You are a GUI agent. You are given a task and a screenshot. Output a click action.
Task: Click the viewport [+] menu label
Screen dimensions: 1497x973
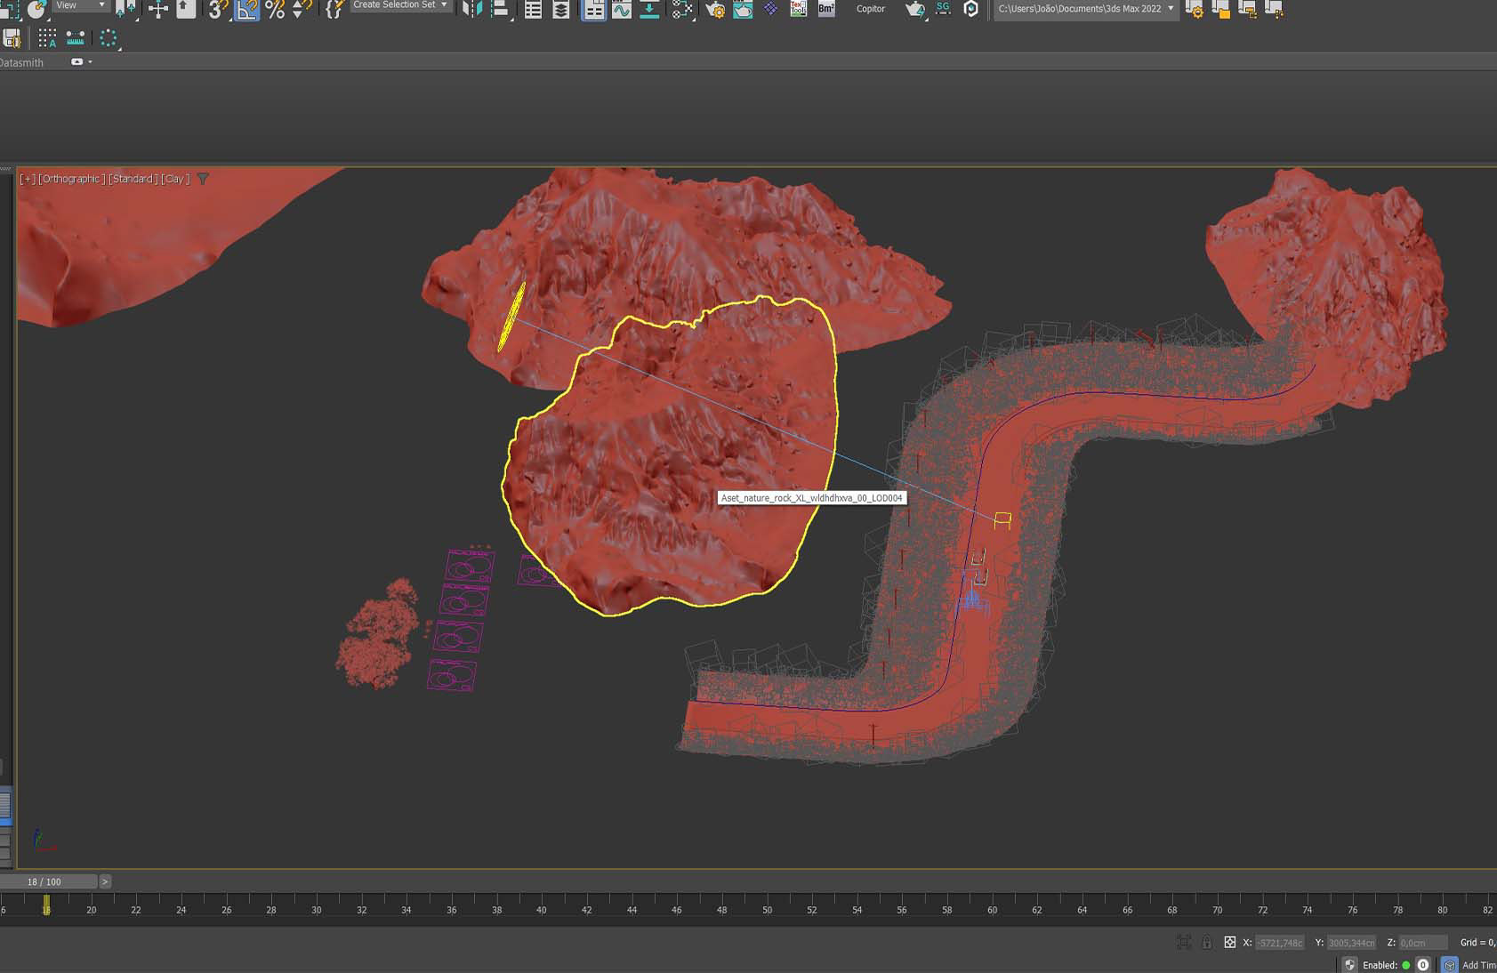[28, 179]
